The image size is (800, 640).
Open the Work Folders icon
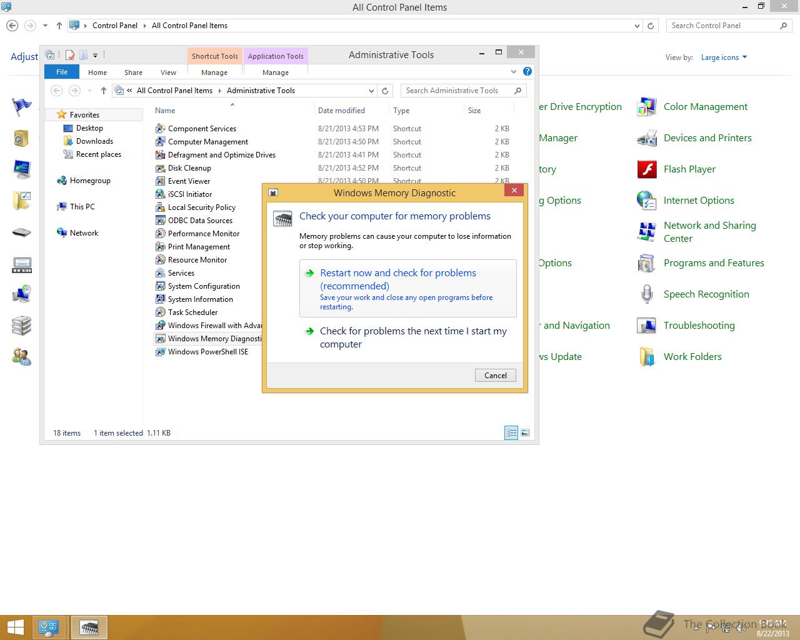(646, 357)
